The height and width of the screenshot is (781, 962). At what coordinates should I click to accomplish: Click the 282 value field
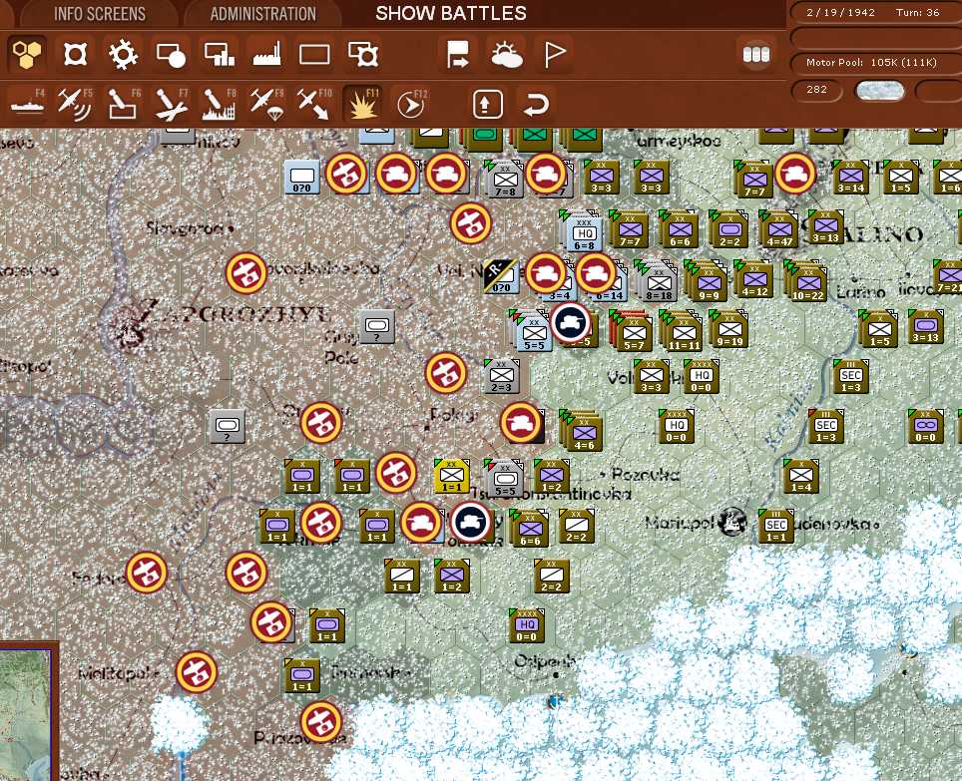tap(816, 90)
